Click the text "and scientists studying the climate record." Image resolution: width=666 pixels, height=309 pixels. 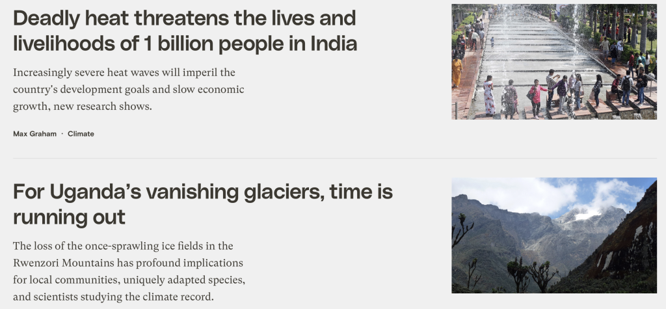click(x=114, y=297)
